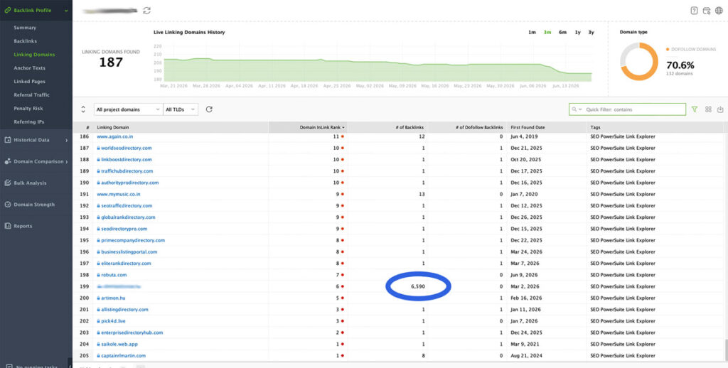Expand Domain Comparison chevron arrow

click(x=66, y=161)
